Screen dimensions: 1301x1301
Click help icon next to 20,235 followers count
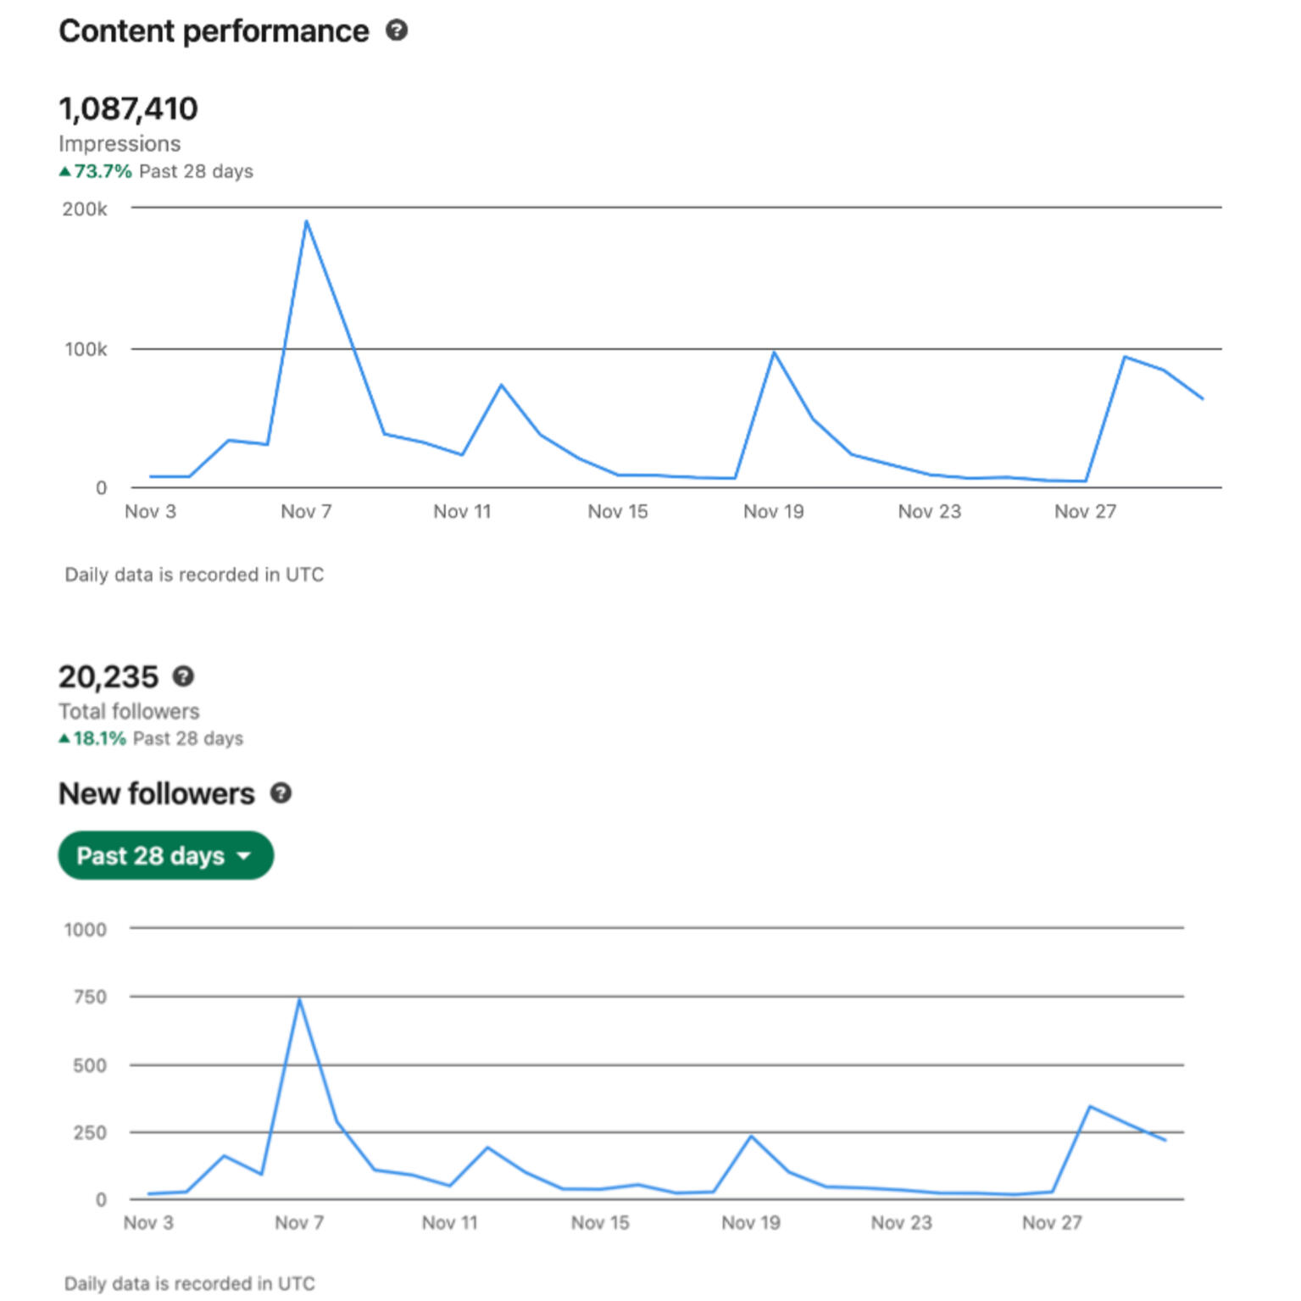coord(183,676)
